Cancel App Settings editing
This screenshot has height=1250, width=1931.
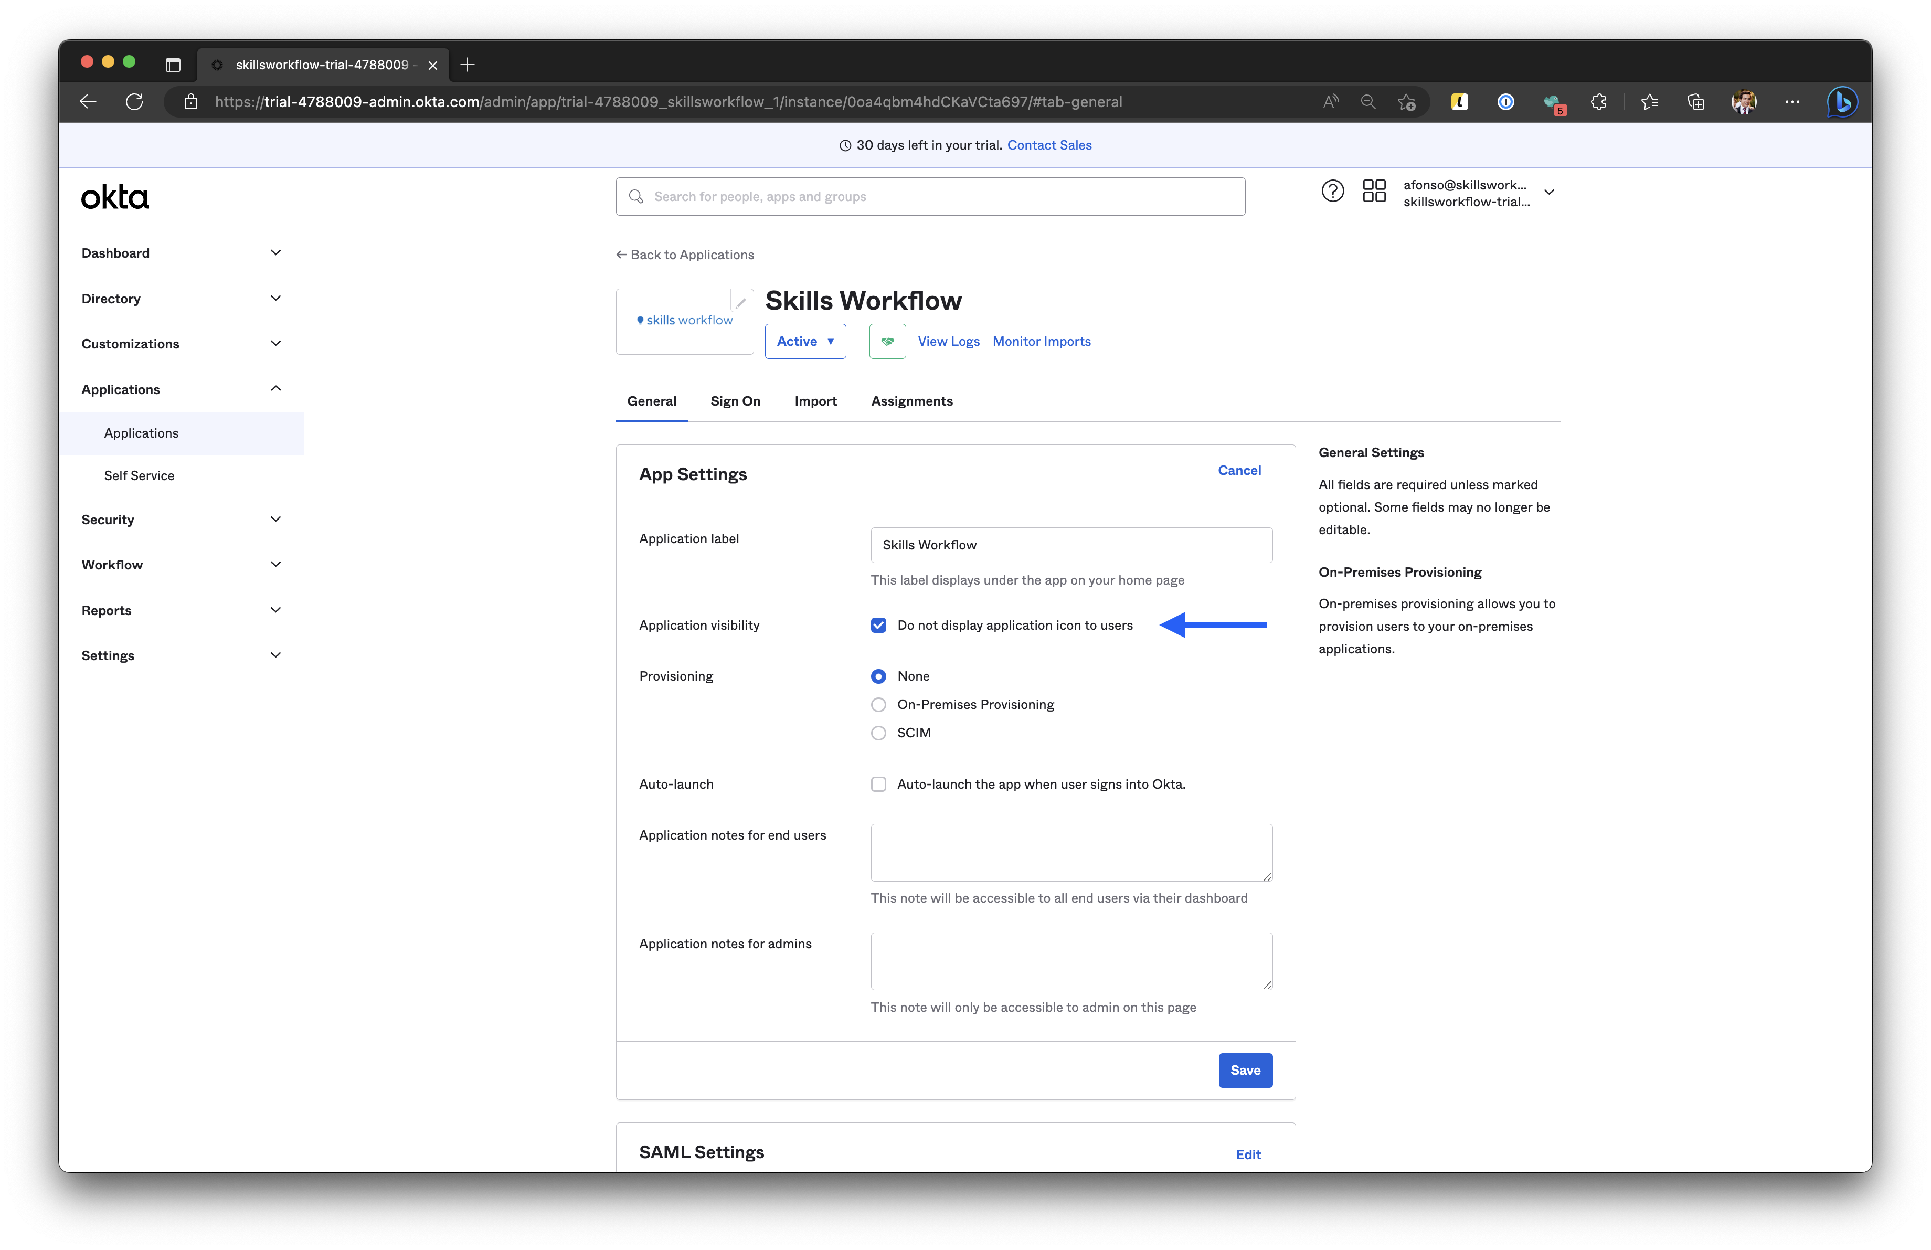pos(1239,471)
